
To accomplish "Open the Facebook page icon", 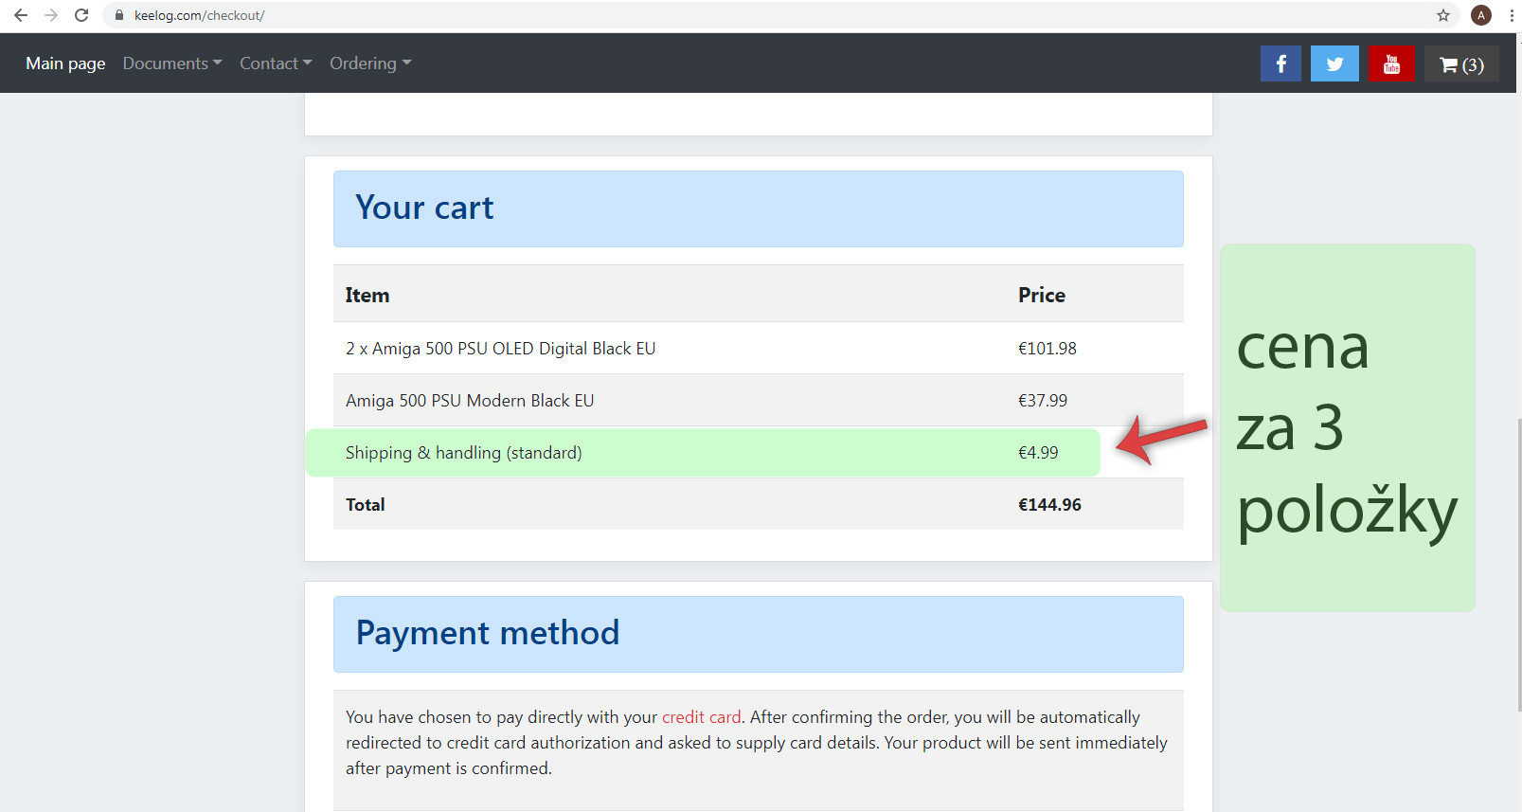I will [1280, 63].
